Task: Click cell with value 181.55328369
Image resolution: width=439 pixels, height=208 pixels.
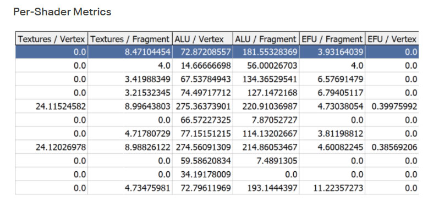Action: 266,52
